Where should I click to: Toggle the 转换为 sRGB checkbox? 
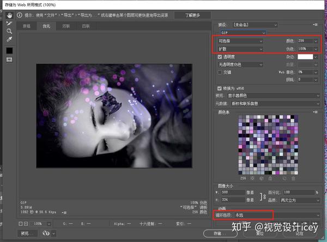coord(220,89)
